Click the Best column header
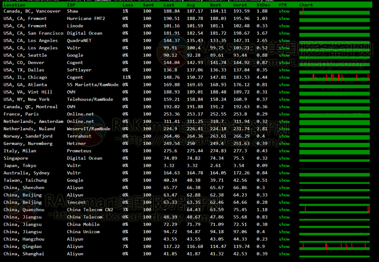This screenshot has width=379, height=262. 215,5
